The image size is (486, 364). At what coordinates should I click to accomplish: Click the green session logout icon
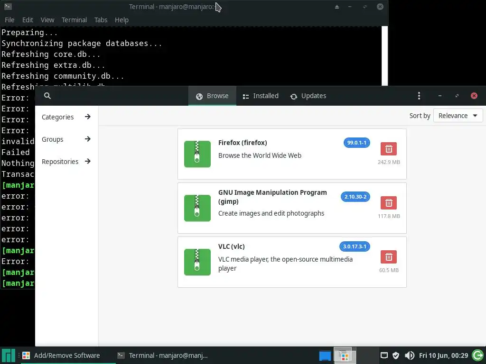coord(477,355)
